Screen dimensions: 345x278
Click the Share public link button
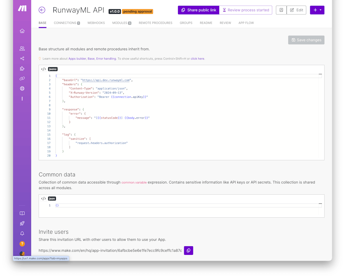coord(198,10)
